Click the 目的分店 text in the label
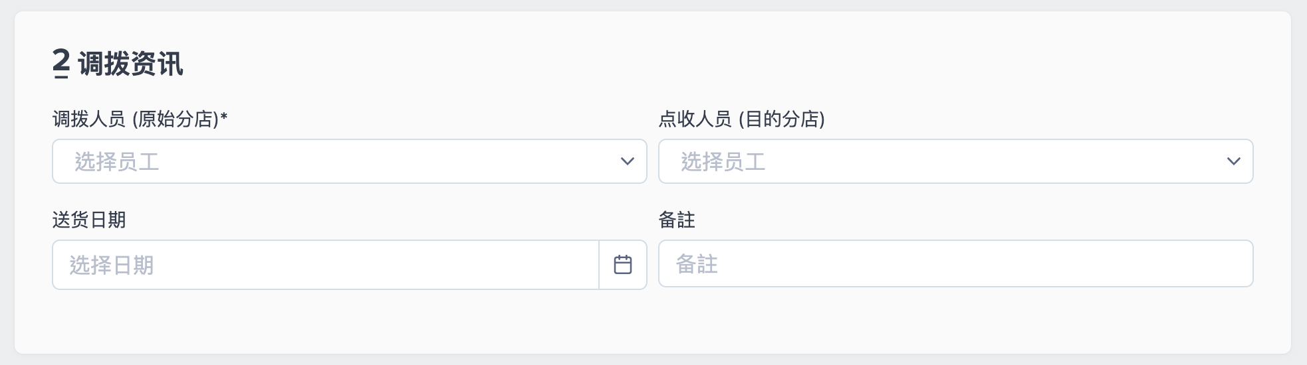 [x=782, y=119]
